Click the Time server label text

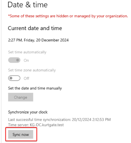click(19, 125)
